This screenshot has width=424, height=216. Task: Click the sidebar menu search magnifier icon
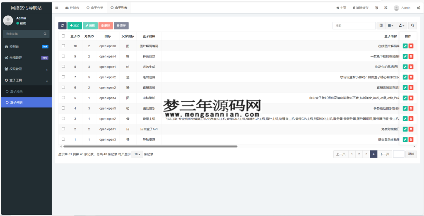point(45,34)
